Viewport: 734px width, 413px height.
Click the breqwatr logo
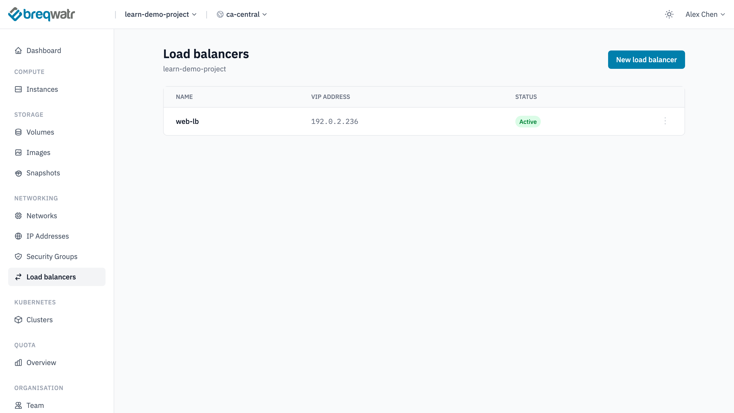tap(42, 14)
